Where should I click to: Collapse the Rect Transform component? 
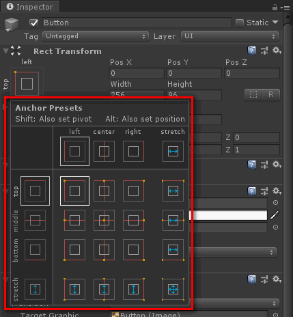[5, 51]
